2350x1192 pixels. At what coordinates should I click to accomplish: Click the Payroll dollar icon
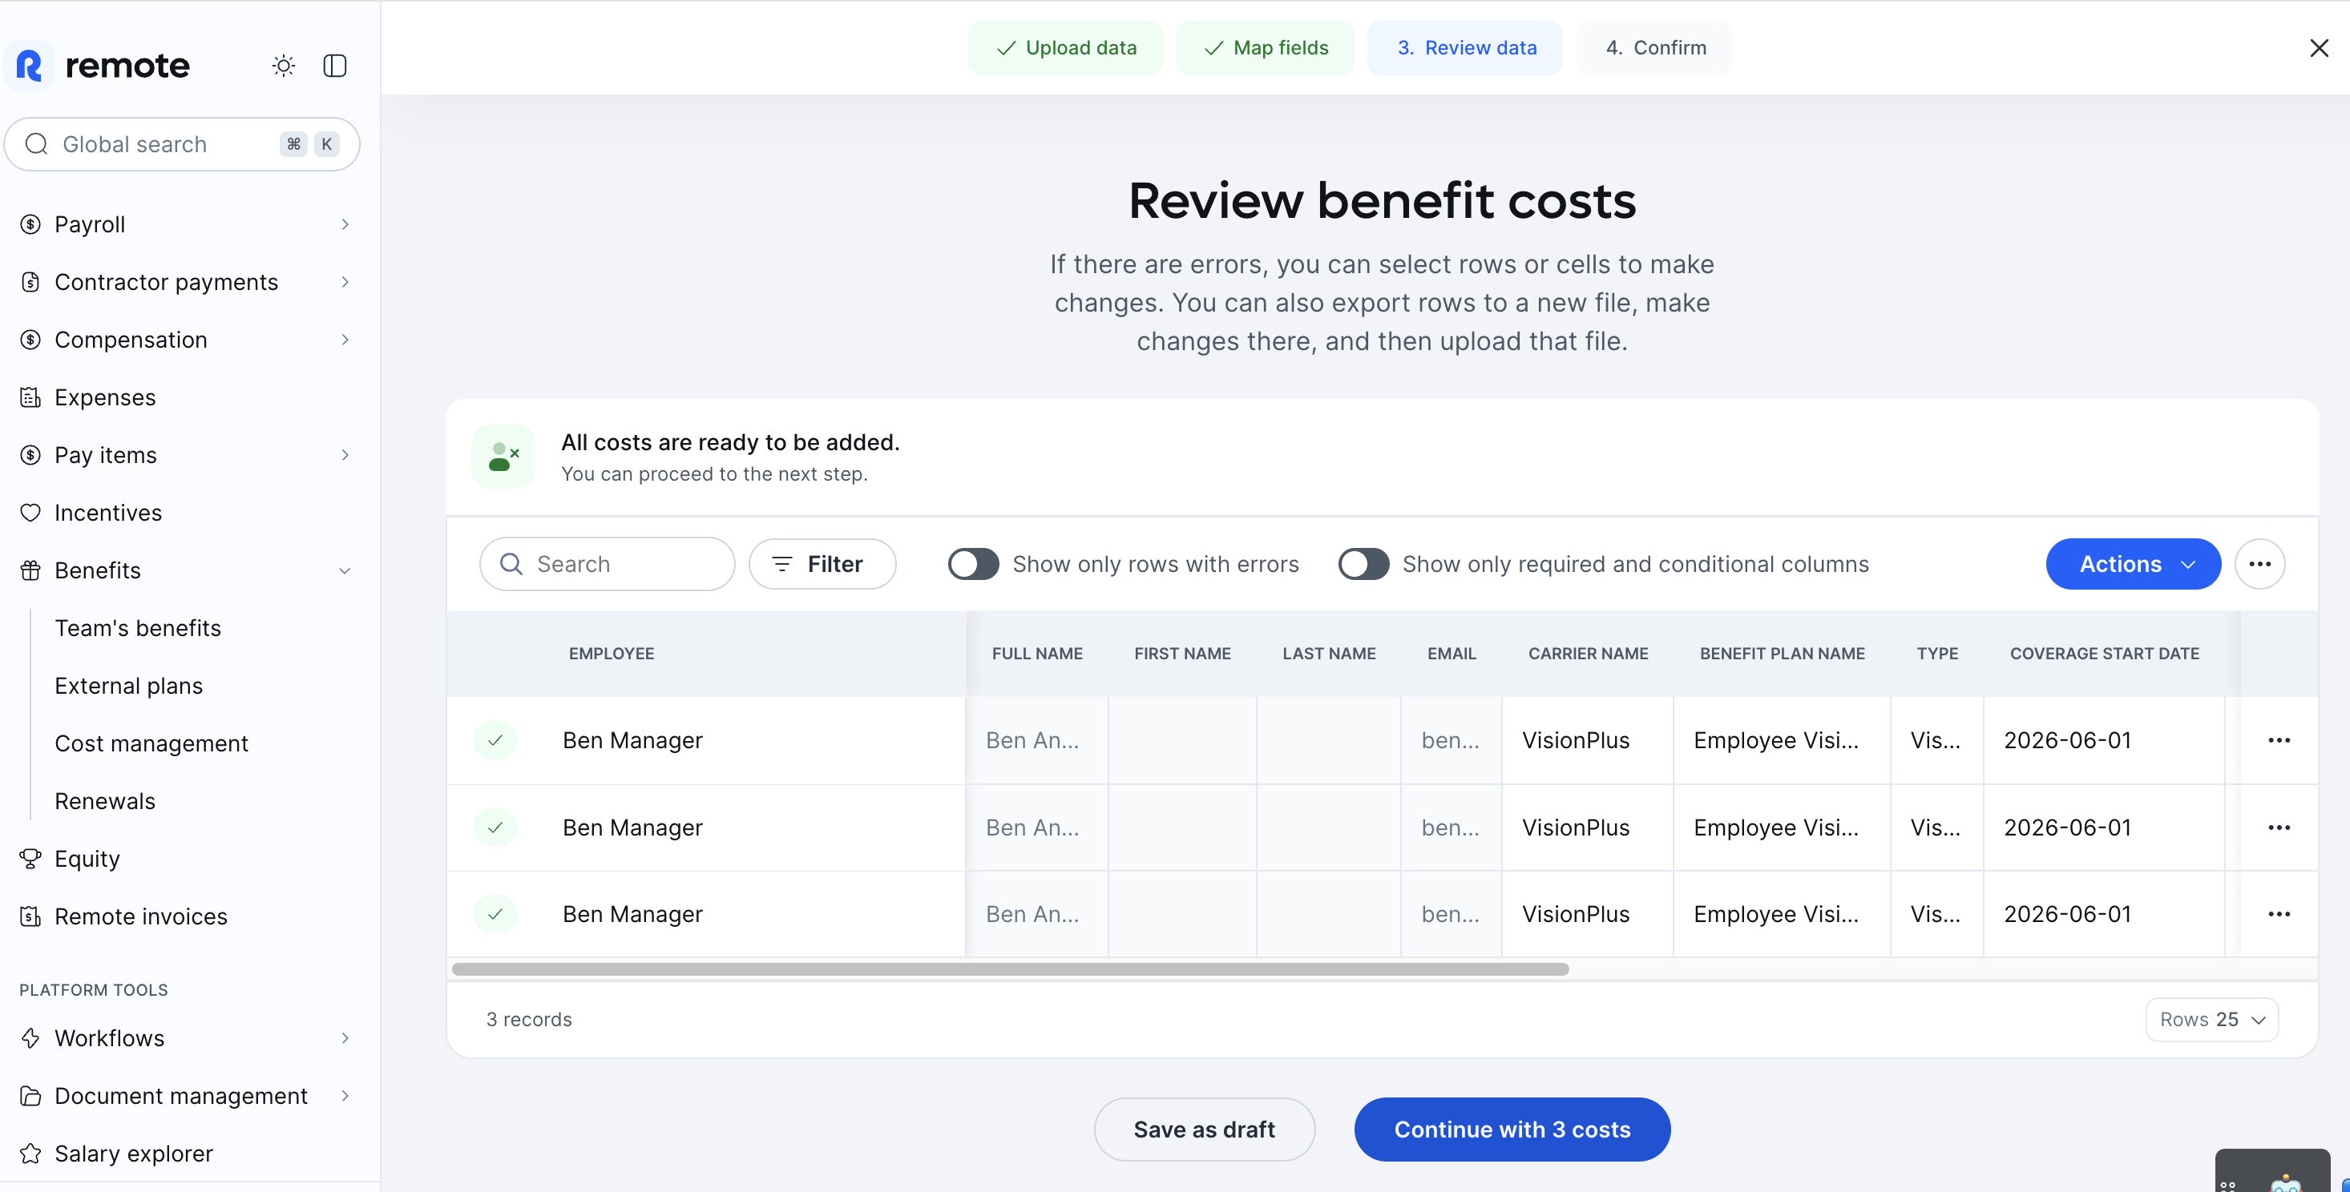pyautogui.click(x=31, y=224)
